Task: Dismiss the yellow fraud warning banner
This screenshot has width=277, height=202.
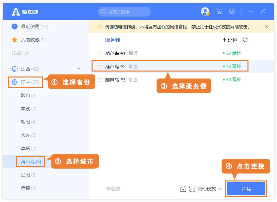Action: (267, 26)
